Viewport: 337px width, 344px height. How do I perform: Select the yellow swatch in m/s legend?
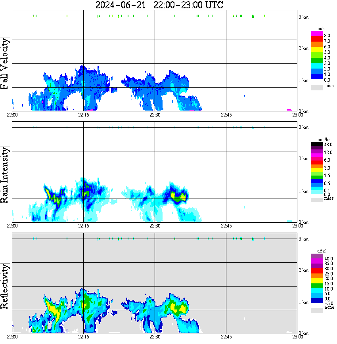tap(317, 50)
